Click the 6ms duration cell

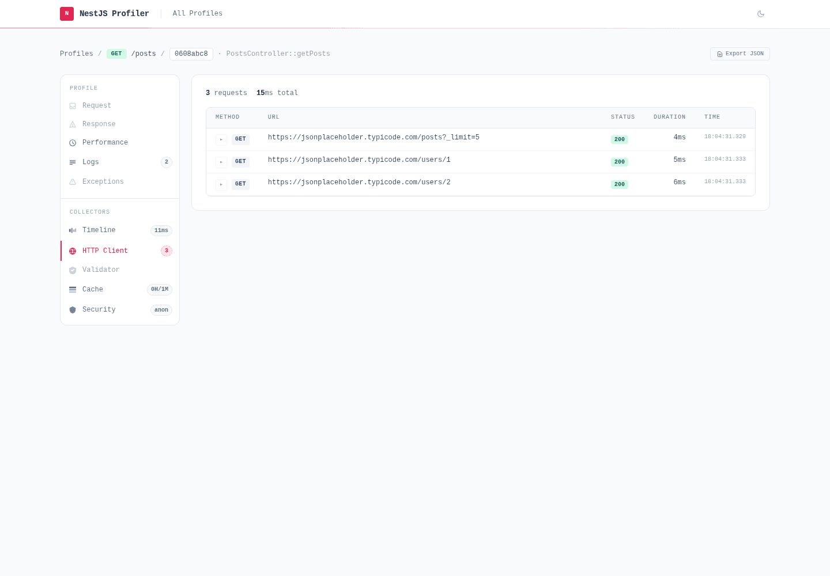pyautogui.click(x=680, y=183)
